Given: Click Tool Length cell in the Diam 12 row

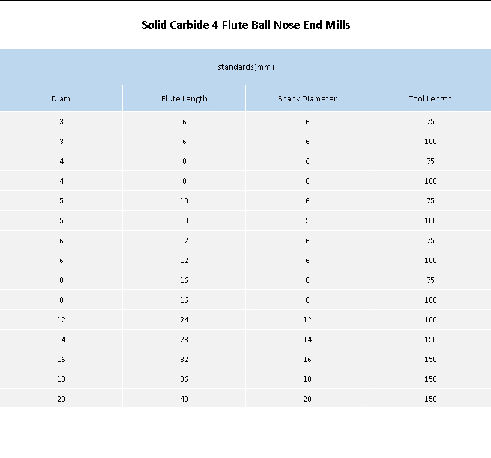Looking at the screenshot, I should click(x=430, y=319).
